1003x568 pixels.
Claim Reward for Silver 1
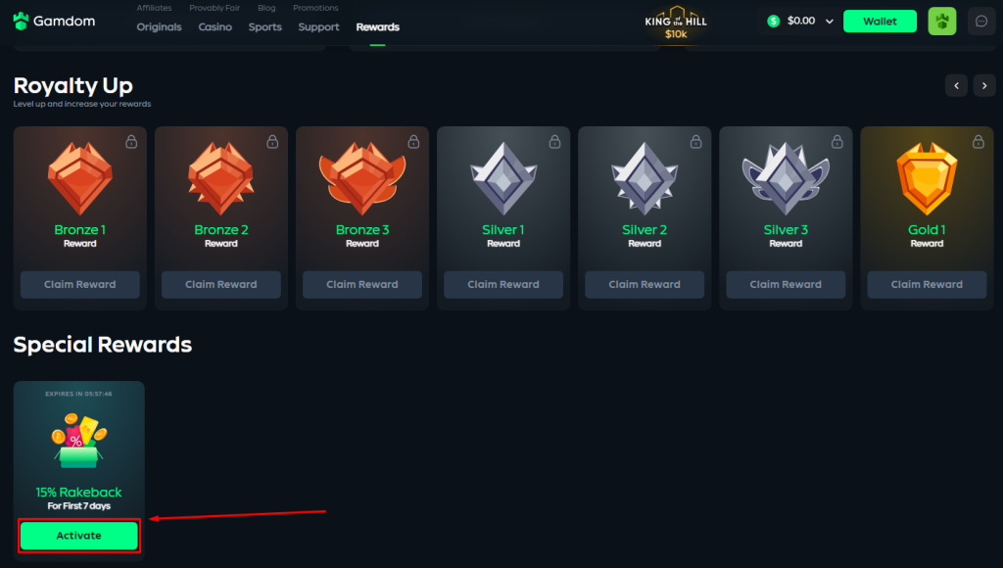[x=503, y=284]
